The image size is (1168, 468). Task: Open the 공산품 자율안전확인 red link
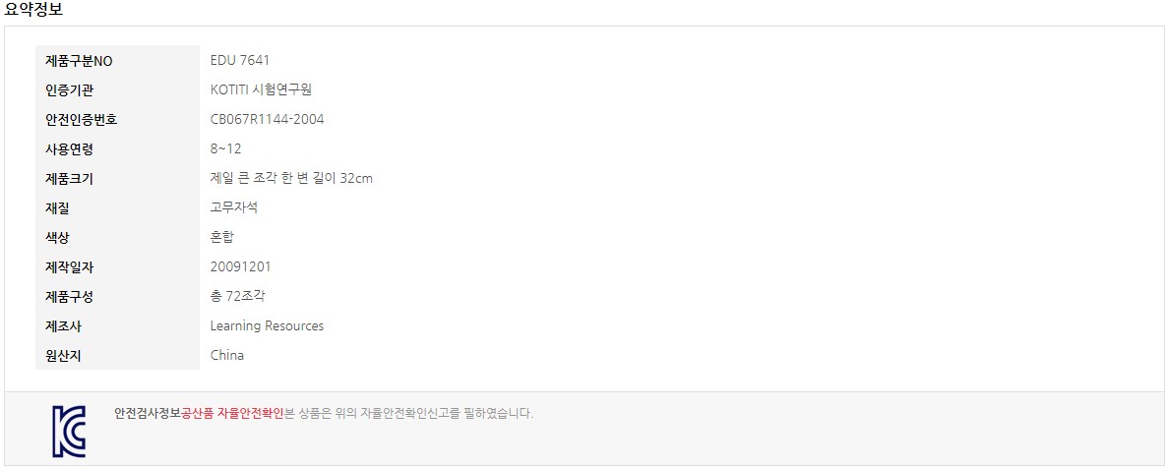point(233,414)
